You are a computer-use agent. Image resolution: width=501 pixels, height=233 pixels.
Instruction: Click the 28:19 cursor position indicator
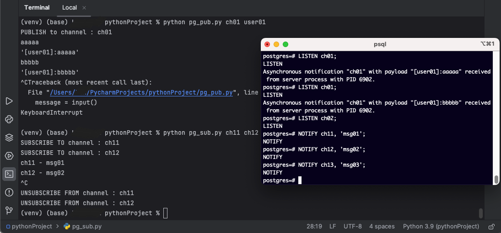point(314,226)
